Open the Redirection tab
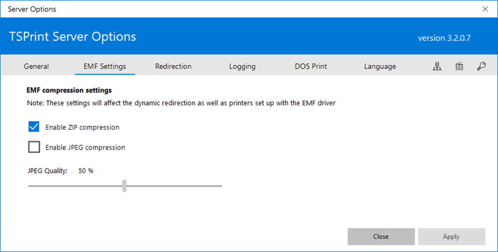This screenshot has height=252, width=498. [x=173, y=67]
